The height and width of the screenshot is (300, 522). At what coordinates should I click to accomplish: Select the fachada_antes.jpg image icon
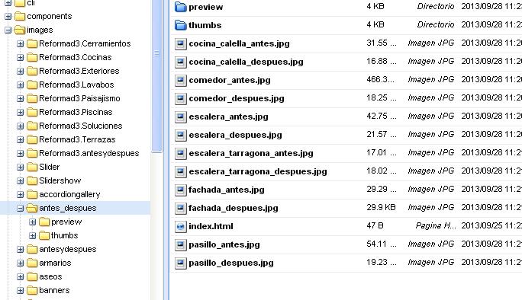point(180,190)
